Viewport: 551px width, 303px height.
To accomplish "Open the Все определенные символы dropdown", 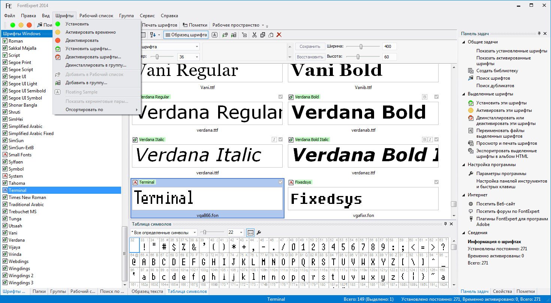I will point(194,233).
